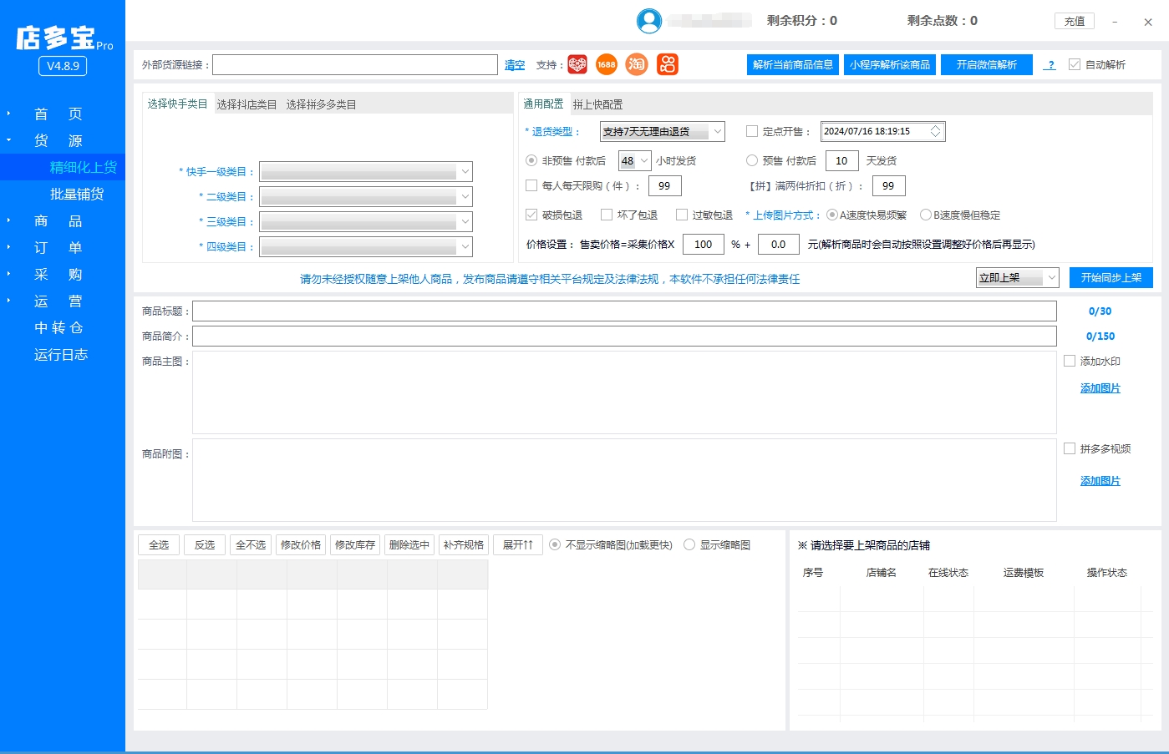This screenshot has width=1169, height=754.
Task: Click the Pinduoduo platform icon
Action: pyautogui.click(x=577, y=64)
